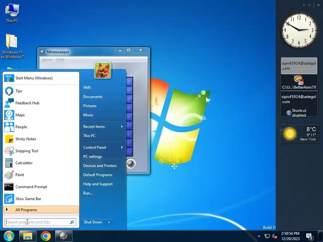
Task: Open the People app
Action: [x=41, y=127]
